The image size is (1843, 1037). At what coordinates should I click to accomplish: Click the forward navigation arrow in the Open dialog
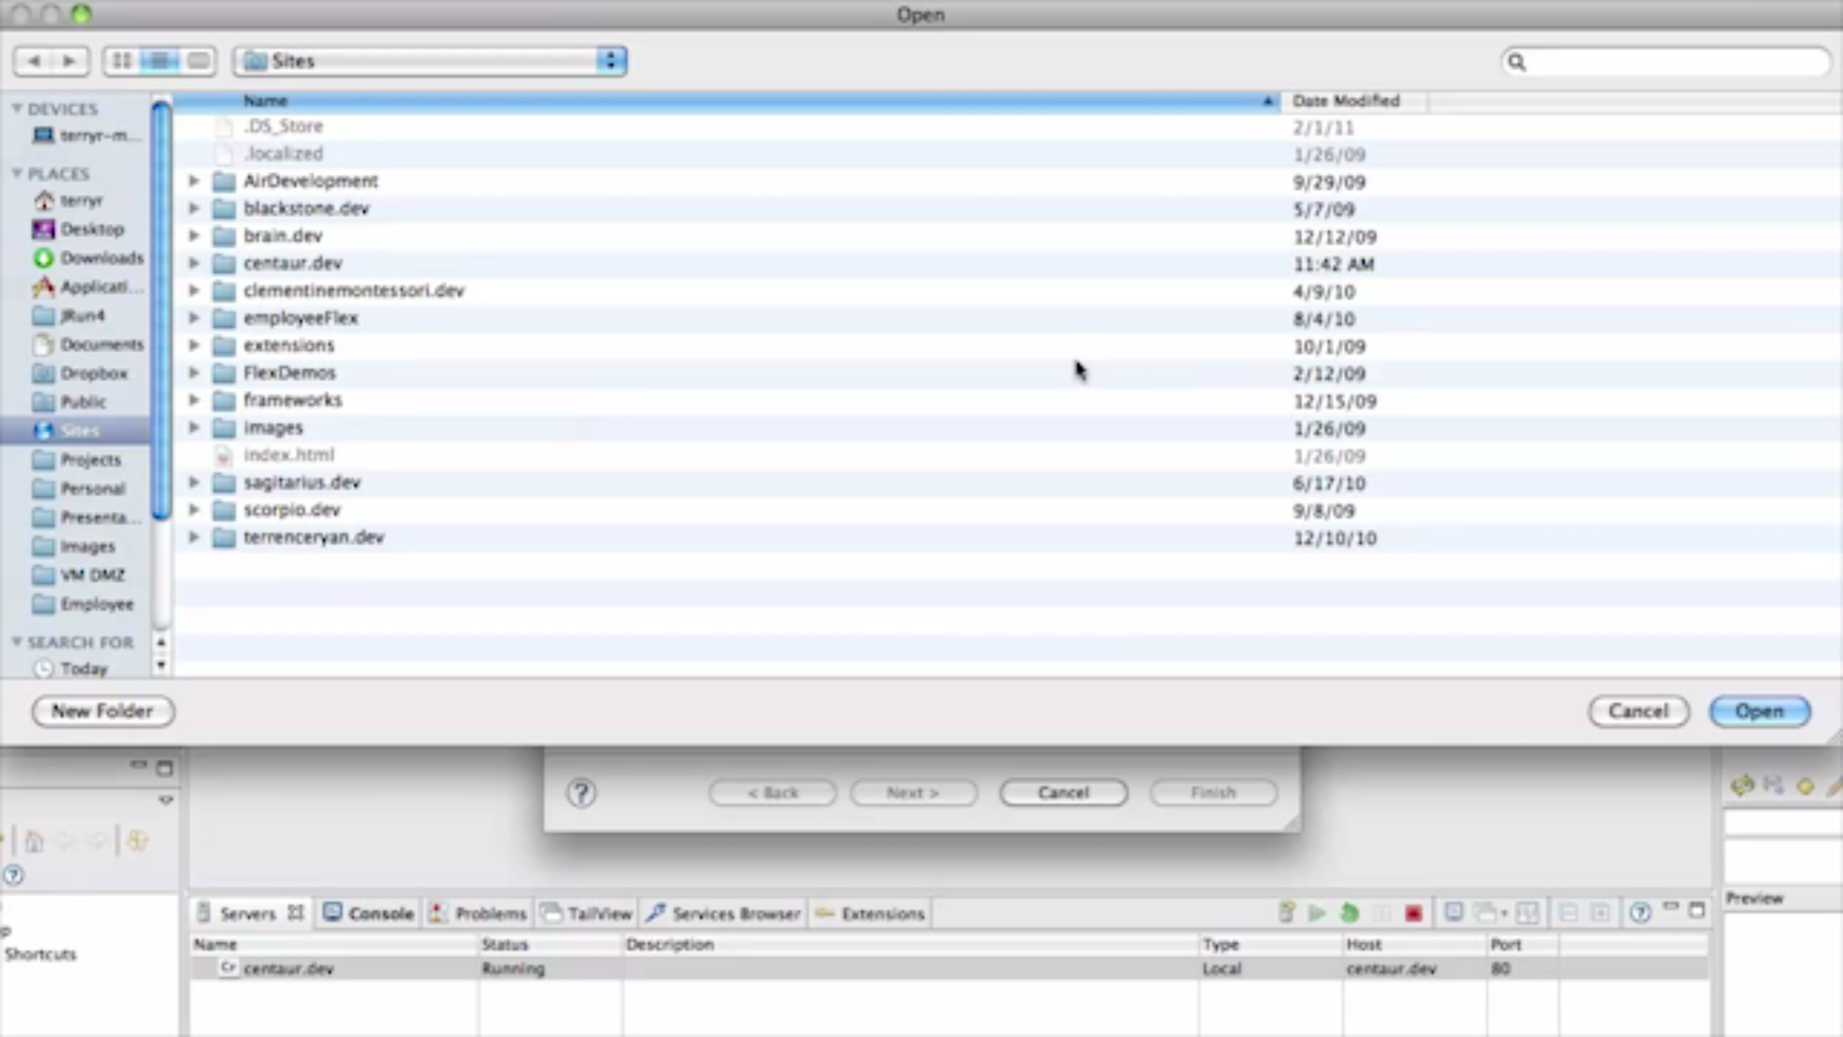(x=69, y=61)
